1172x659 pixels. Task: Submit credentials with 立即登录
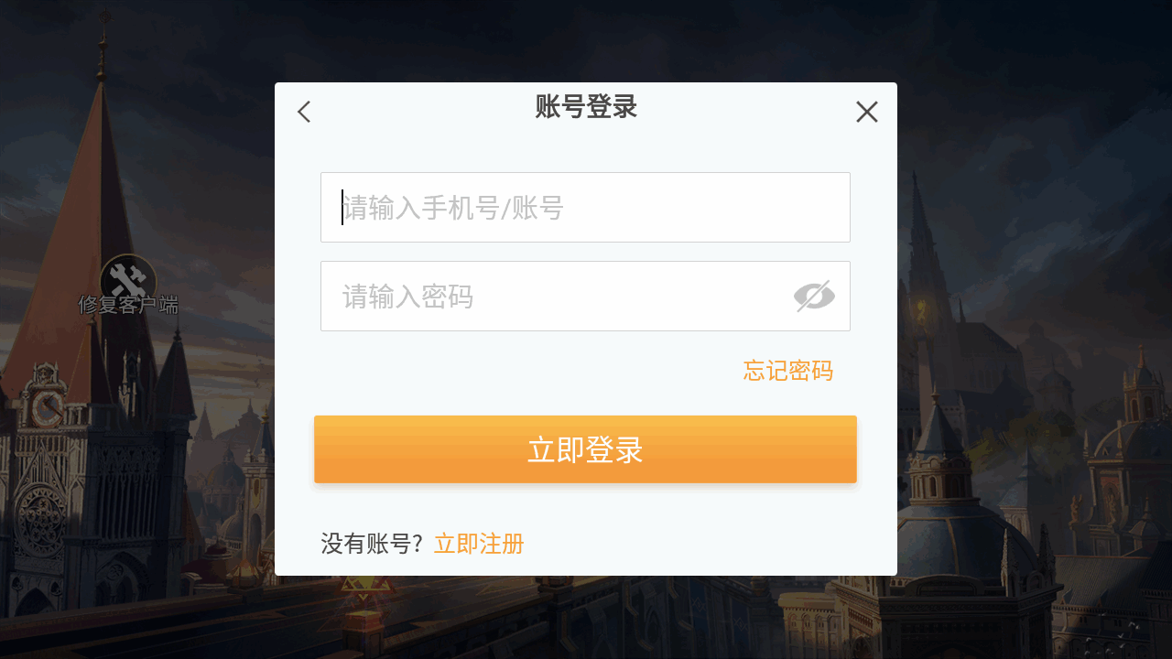tap(585, 449)
